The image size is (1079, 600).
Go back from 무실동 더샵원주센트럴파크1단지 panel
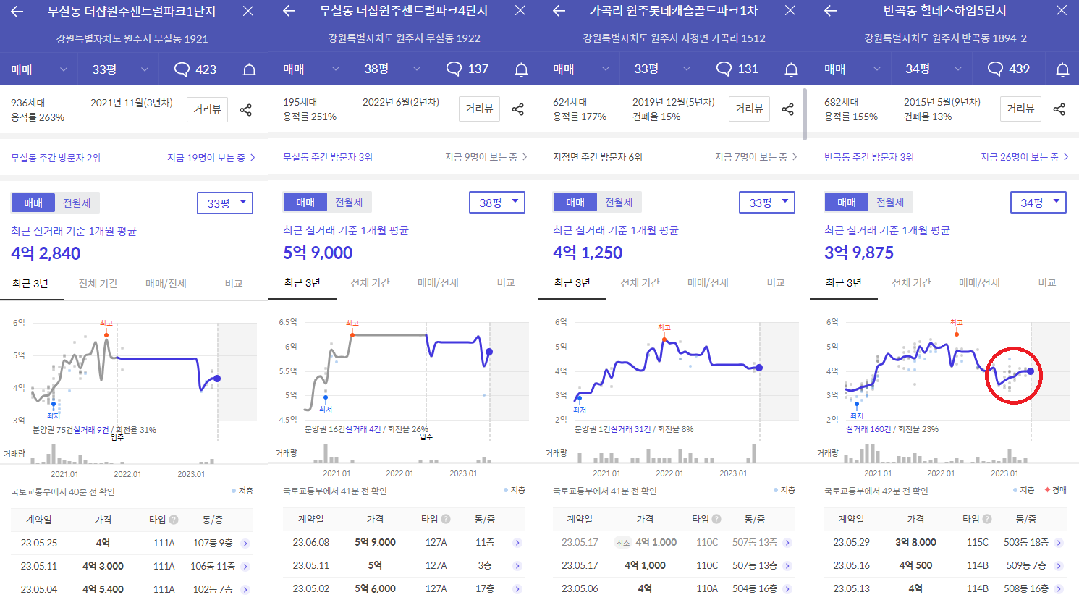[17, 12]
